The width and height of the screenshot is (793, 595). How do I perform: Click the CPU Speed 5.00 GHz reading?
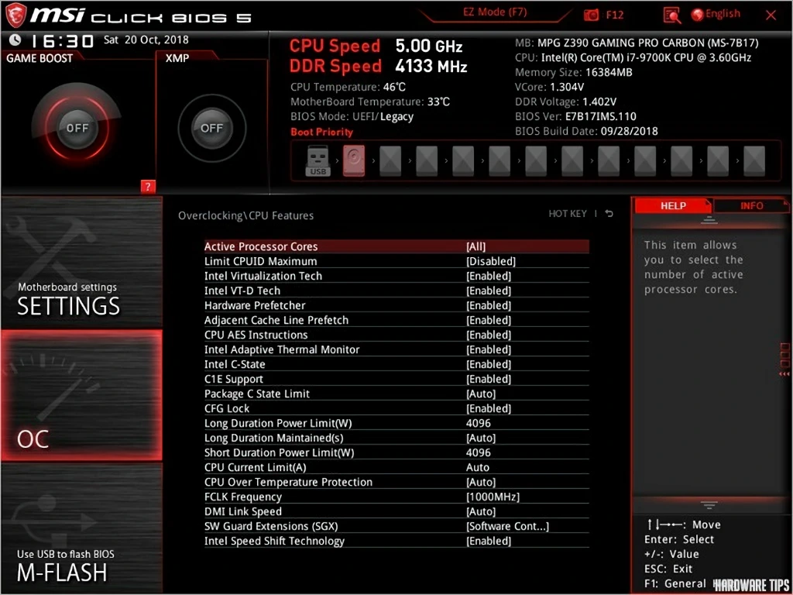point(376,46)
